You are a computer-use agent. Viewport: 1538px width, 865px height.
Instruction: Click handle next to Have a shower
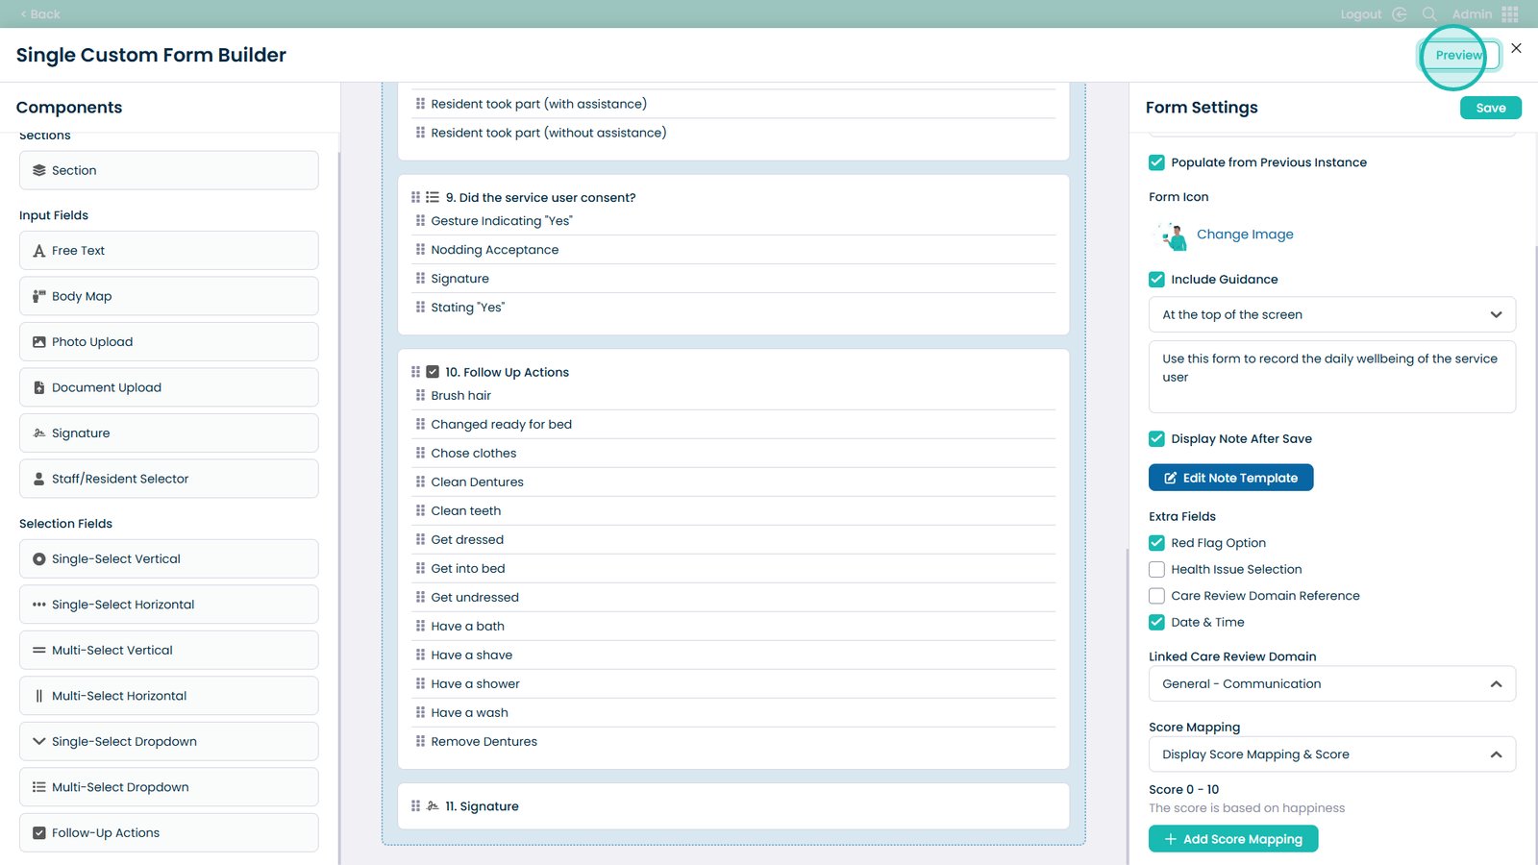pos(420,683)
